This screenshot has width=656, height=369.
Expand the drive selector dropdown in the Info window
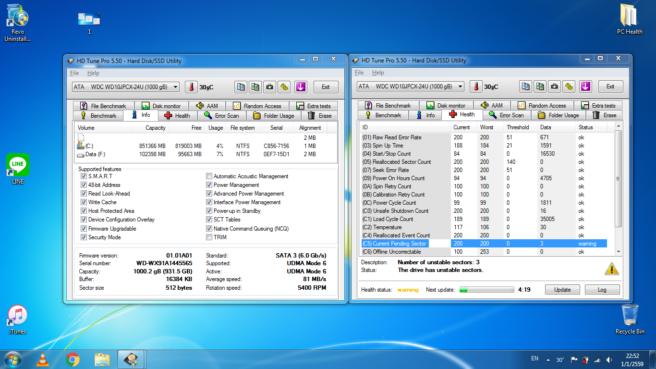175,87
